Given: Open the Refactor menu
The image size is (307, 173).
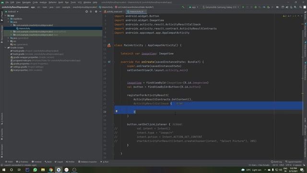Looking at the screenshot, I should pos(52,2).
